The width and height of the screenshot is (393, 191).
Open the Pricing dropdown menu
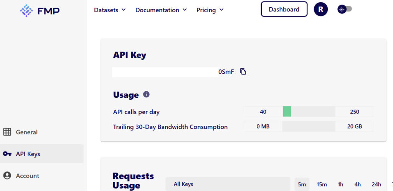[210, 10]
